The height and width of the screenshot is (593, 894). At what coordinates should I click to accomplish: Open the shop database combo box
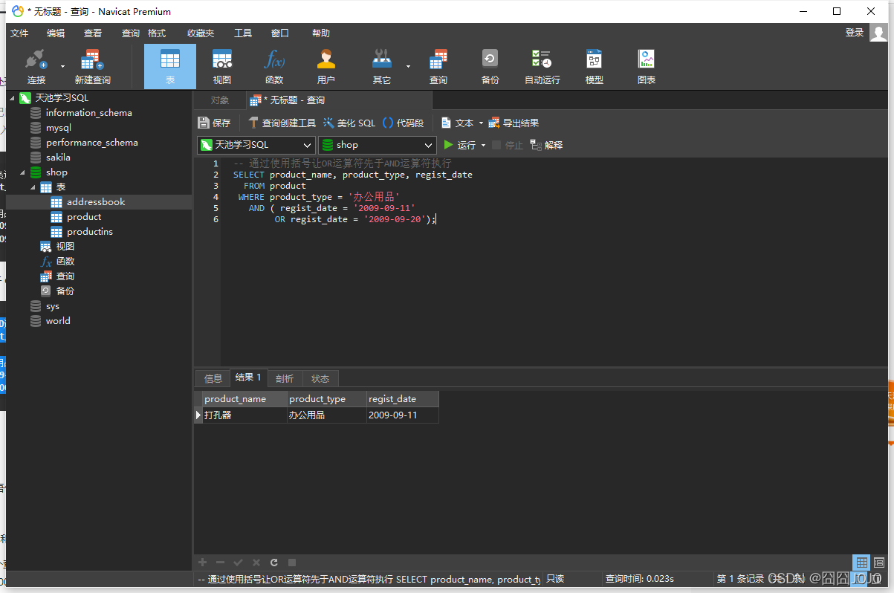click(x=377, y=145)
